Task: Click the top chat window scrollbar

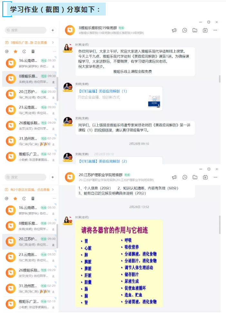Action: click(x=220, y=79)
